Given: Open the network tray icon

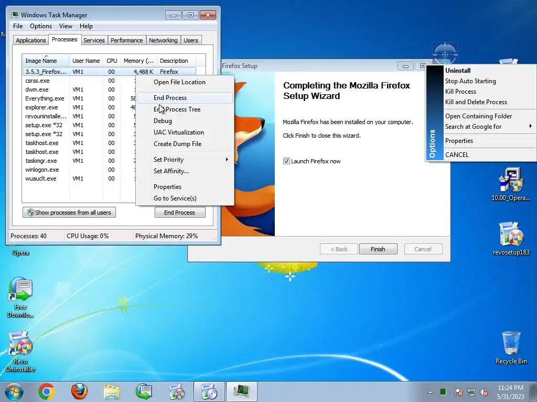Looking at the screenshot, I should click(x=471, y=392).
